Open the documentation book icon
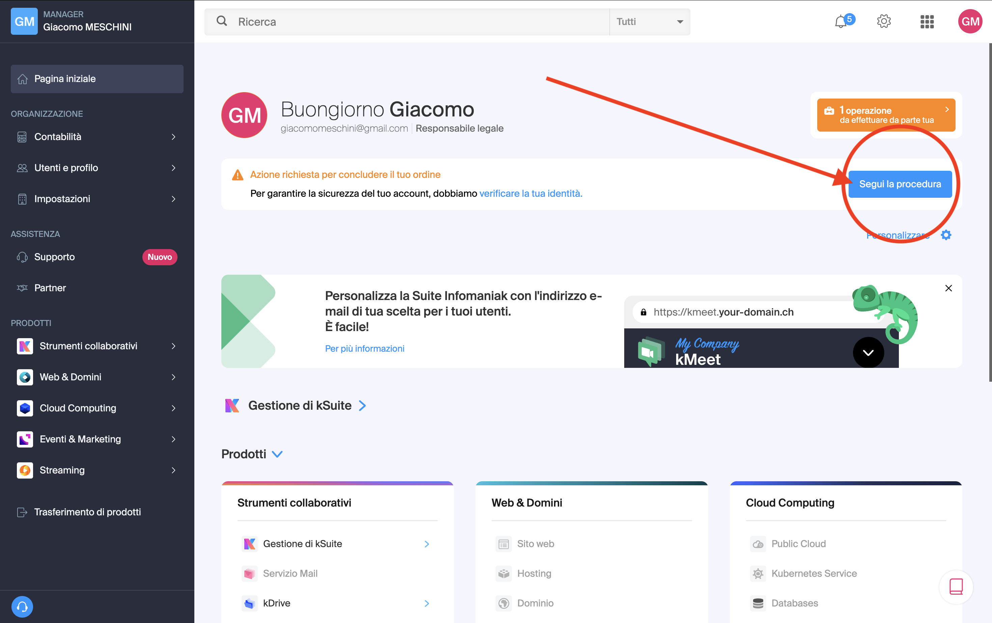Viewport: 992px width, 623px height. [956, 587]
